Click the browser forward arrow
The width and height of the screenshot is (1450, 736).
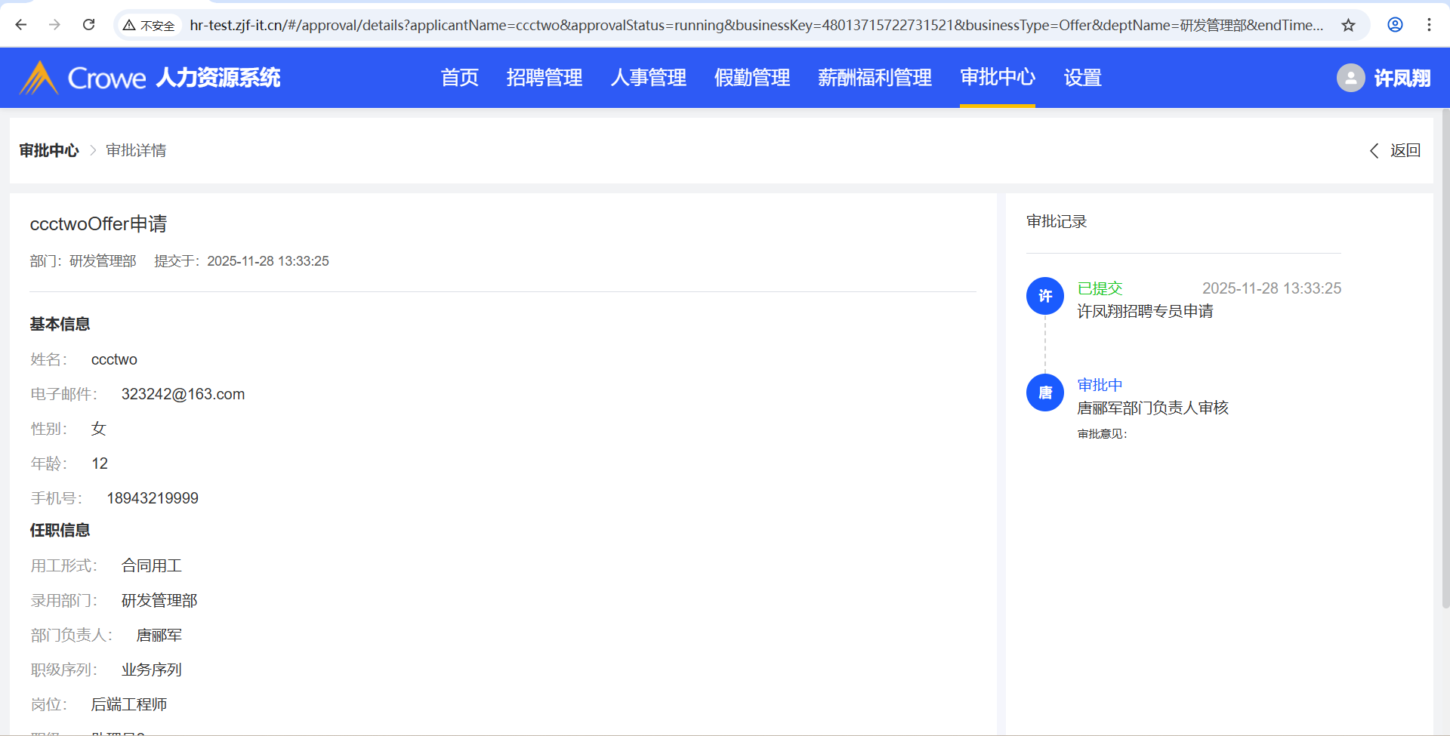(54, 25)
